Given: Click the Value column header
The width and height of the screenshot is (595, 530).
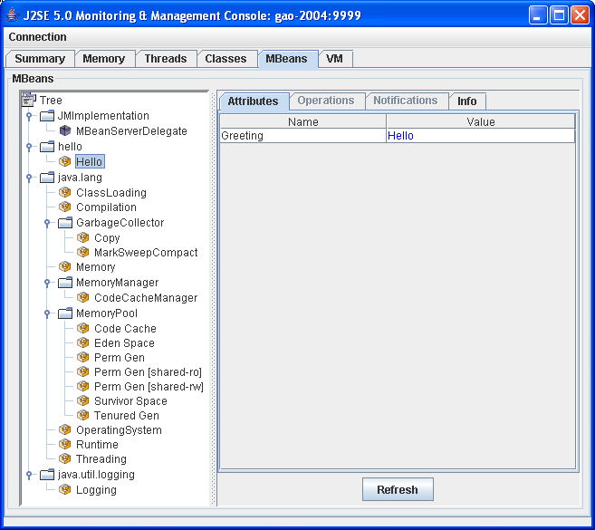Looking at the screenshot, I should 480,122.
